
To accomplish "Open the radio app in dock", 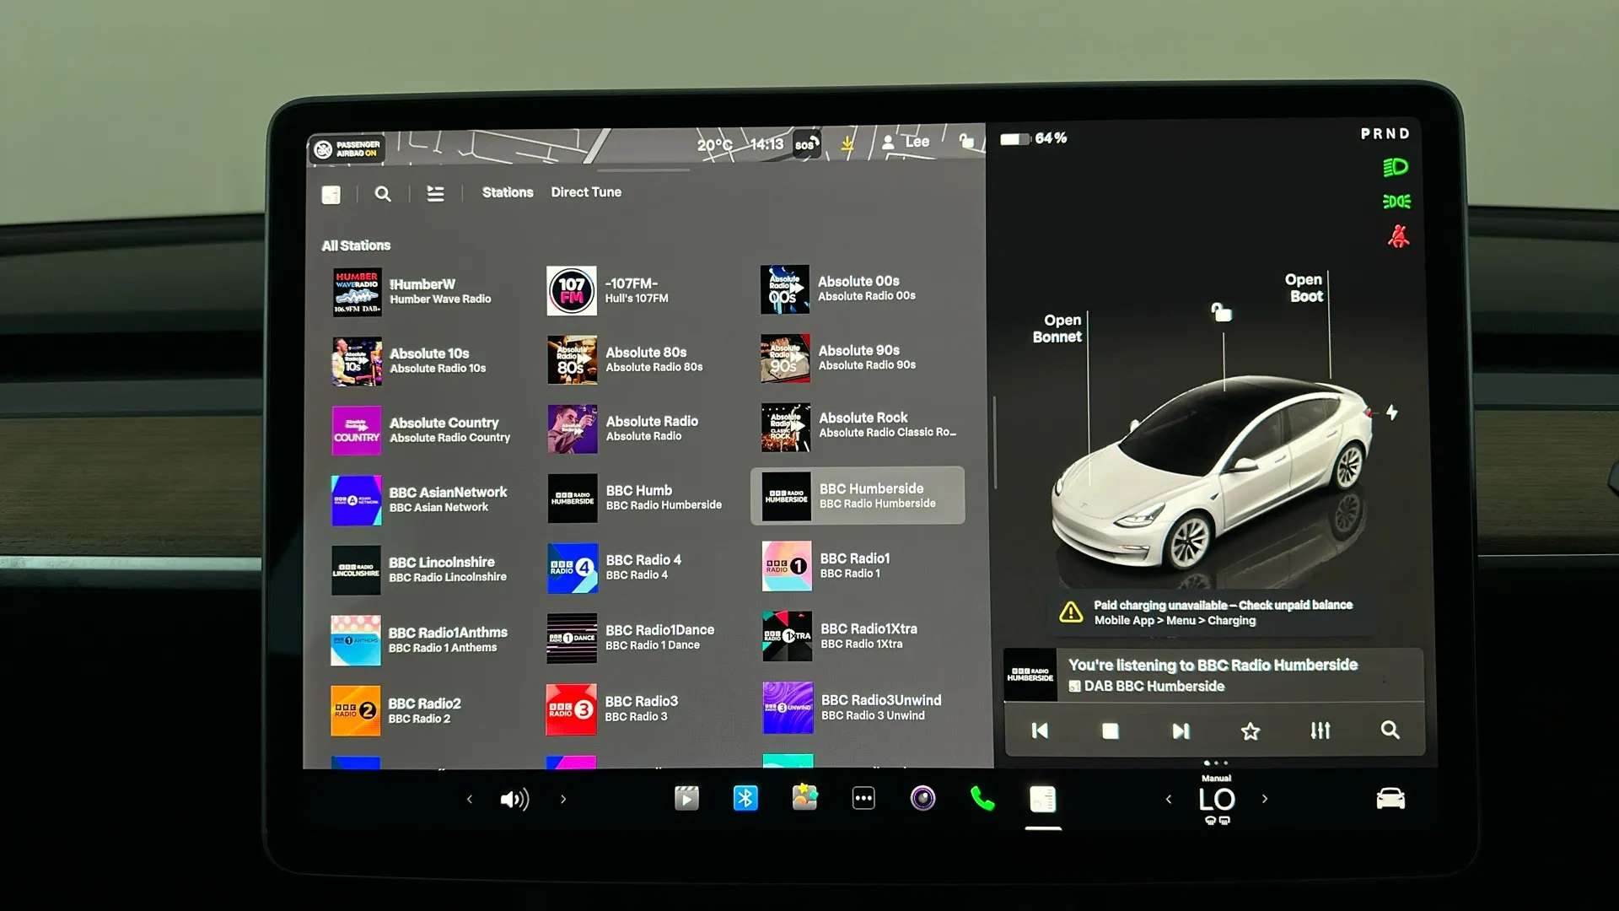I will [x=1042, y=799].
